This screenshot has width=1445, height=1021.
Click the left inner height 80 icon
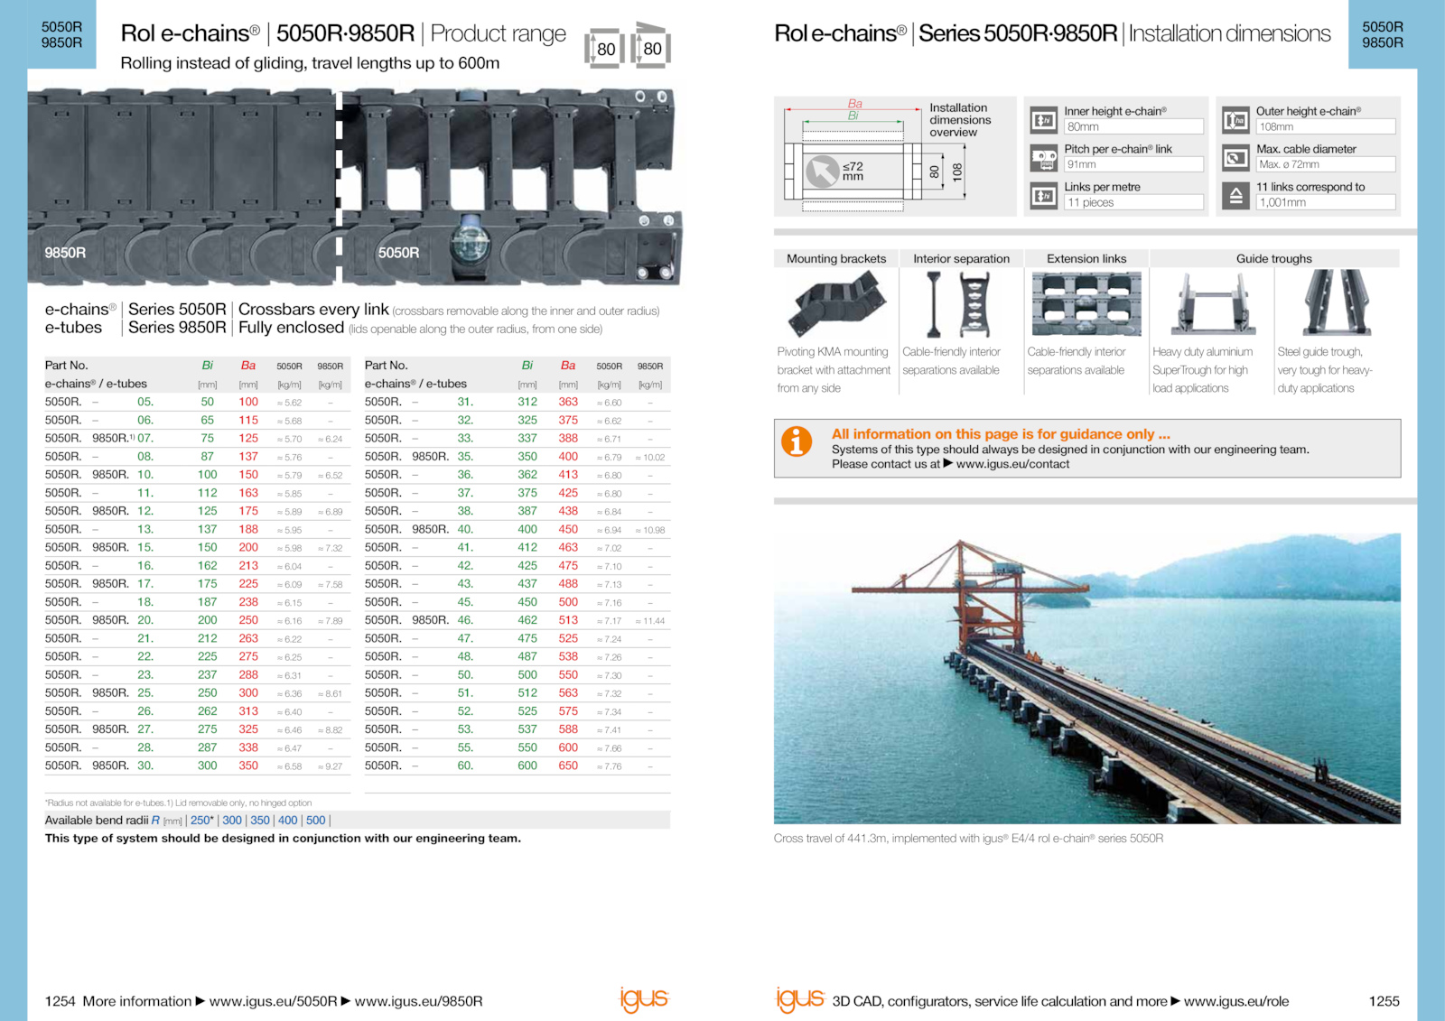[605, 49]
